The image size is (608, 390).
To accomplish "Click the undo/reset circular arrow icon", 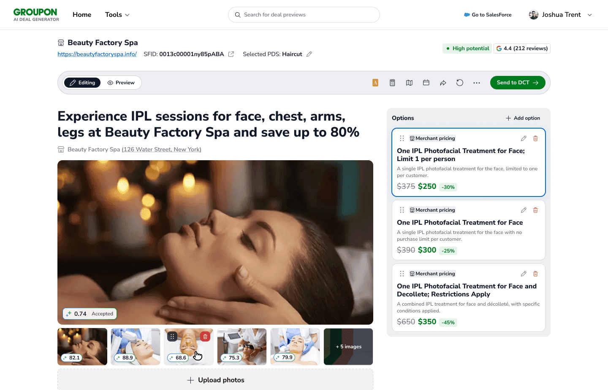I will point(460,83).
